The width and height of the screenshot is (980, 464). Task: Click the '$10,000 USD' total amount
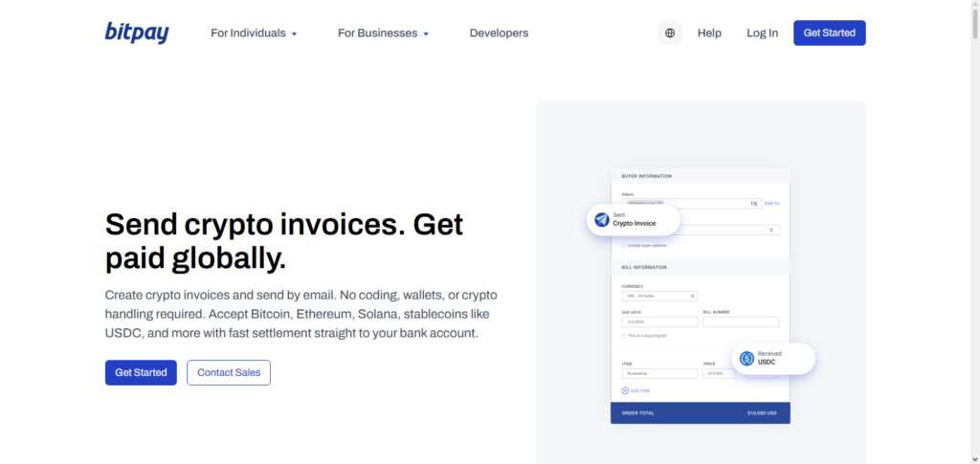[762, 413]
